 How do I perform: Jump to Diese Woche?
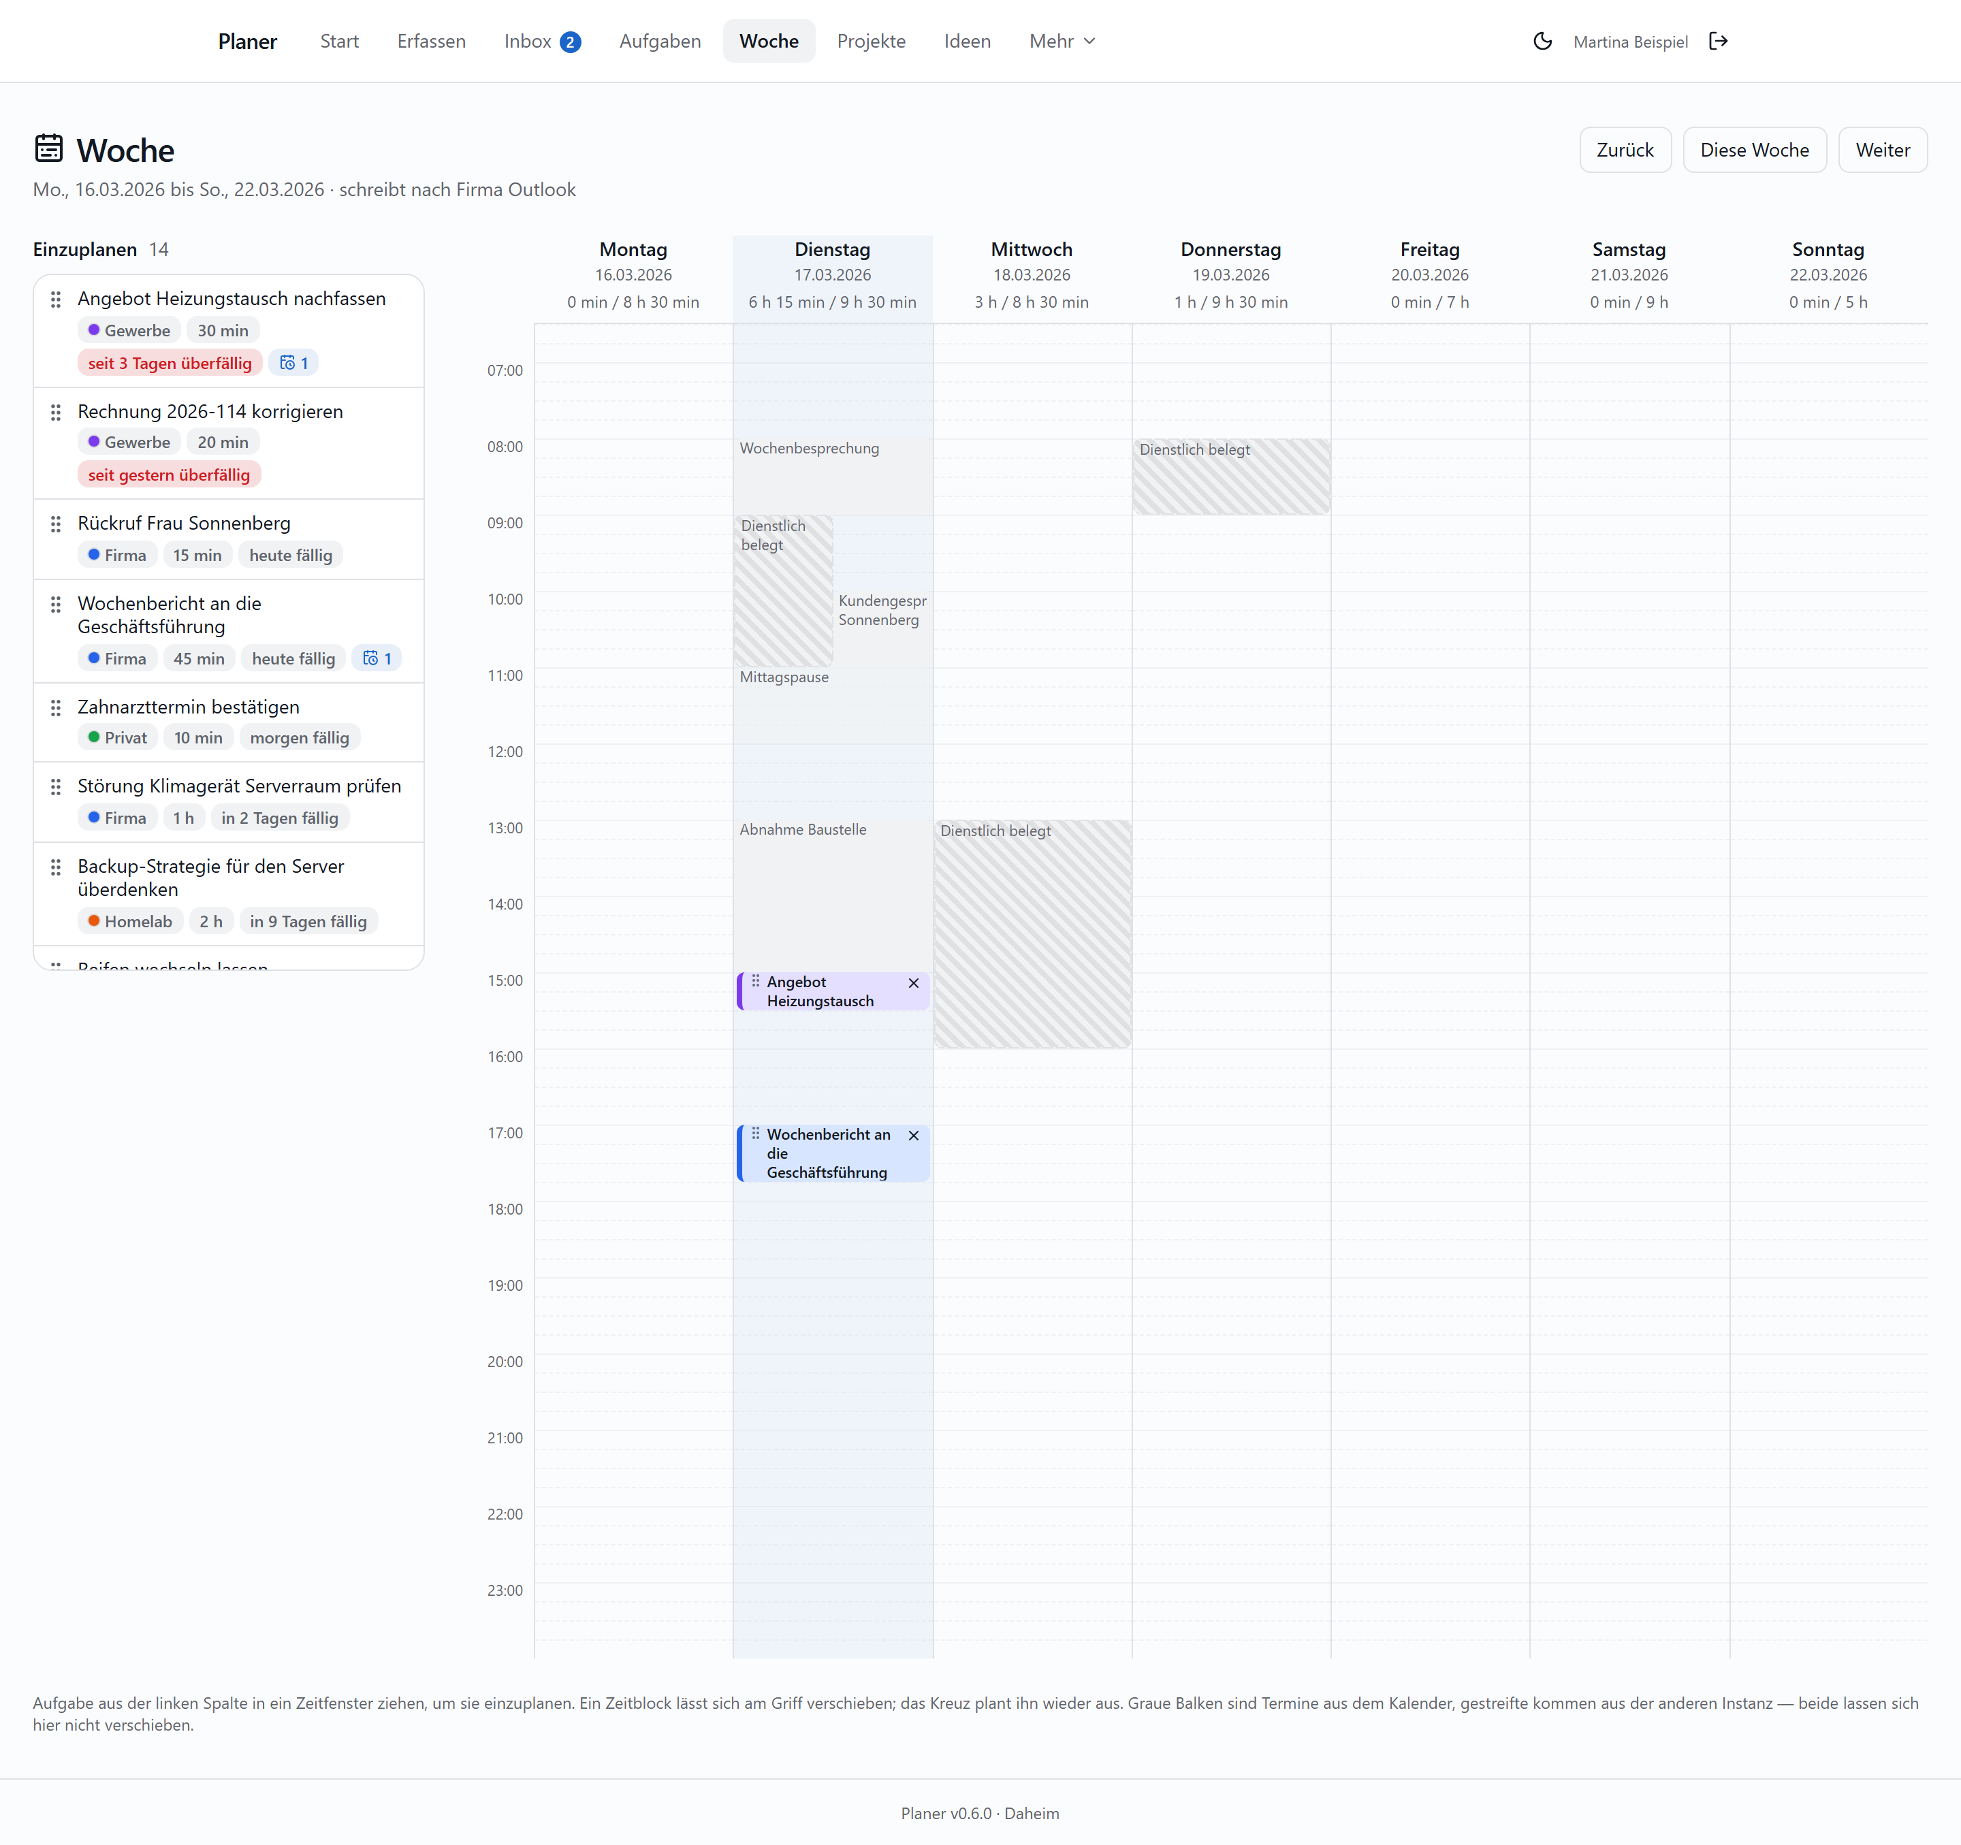[1754, 150]
